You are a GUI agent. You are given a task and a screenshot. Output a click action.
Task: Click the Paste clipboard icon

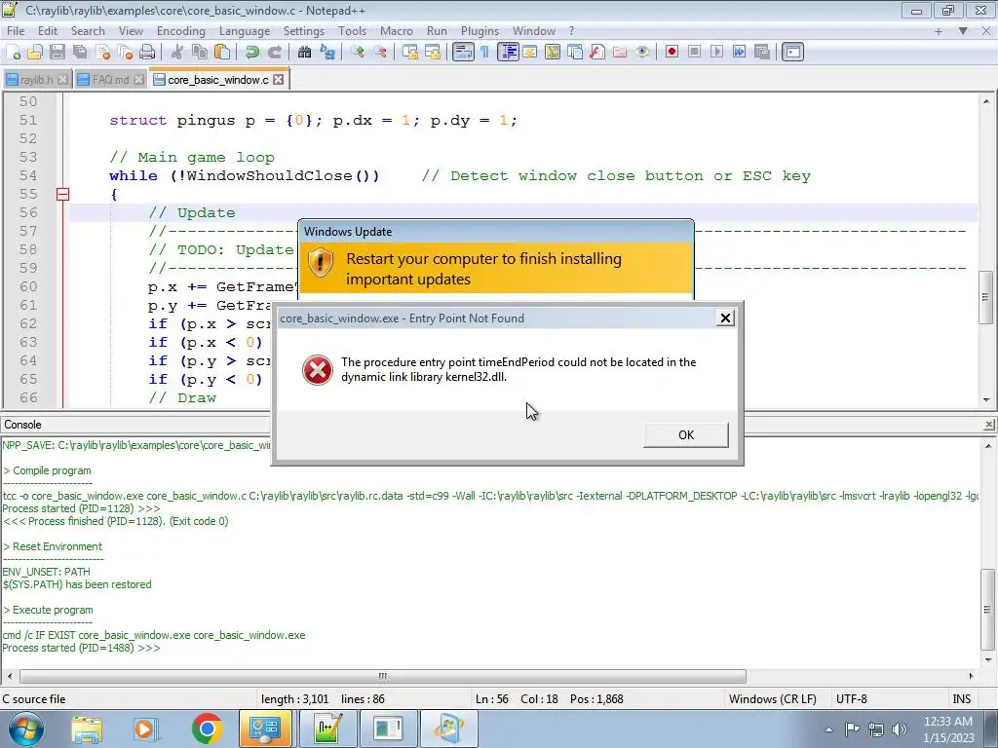(x=222, y=53)
